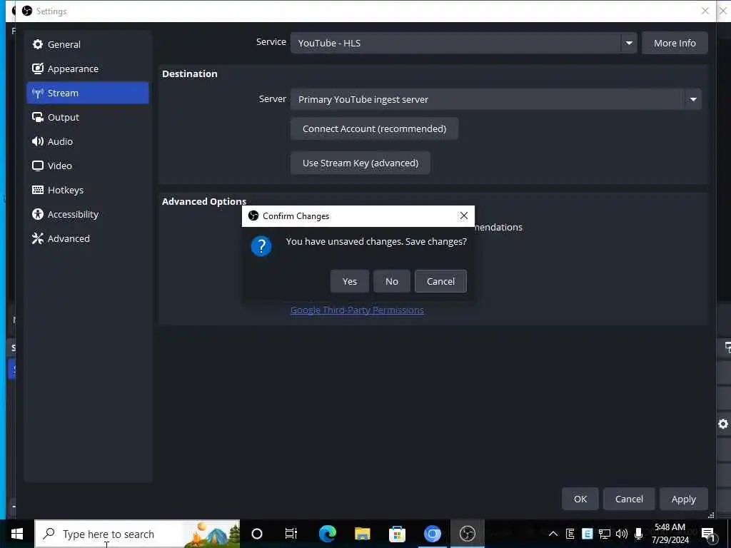This screenshot has width=731, height=548.
Task: Click Use Stream Key (advanced) button
Action: (x=361, y=163)
